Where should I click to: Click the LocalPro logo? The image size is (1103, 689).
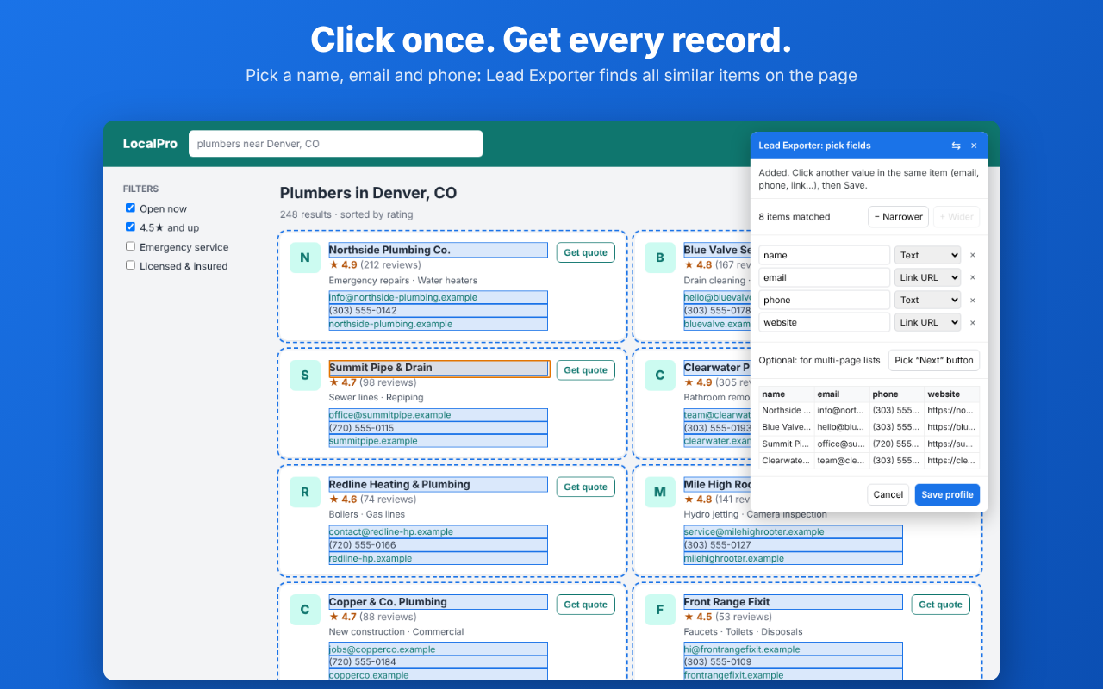tap(150, 144)
